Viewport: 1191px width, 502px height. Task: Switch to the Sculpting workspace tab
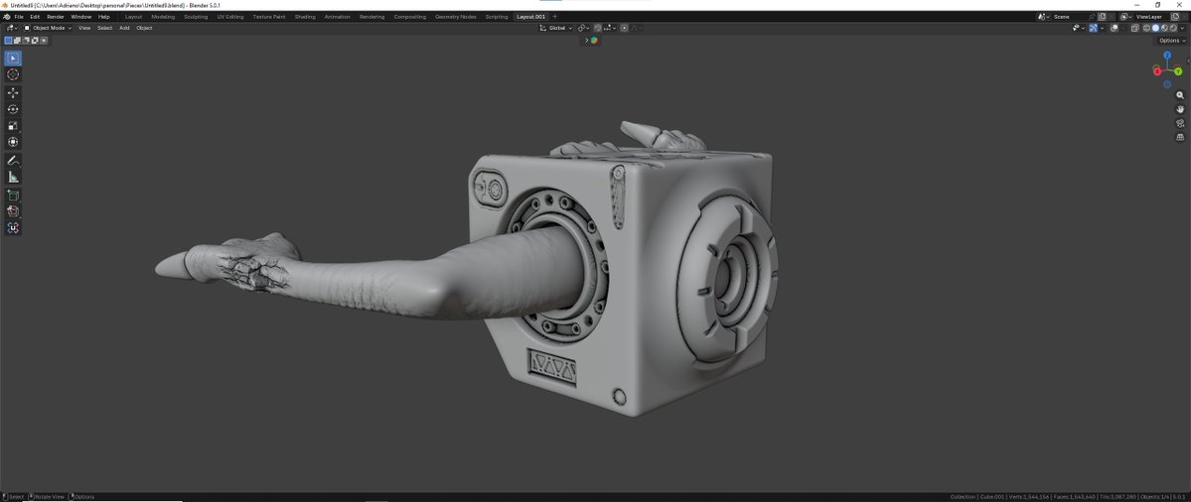(196, 17)
